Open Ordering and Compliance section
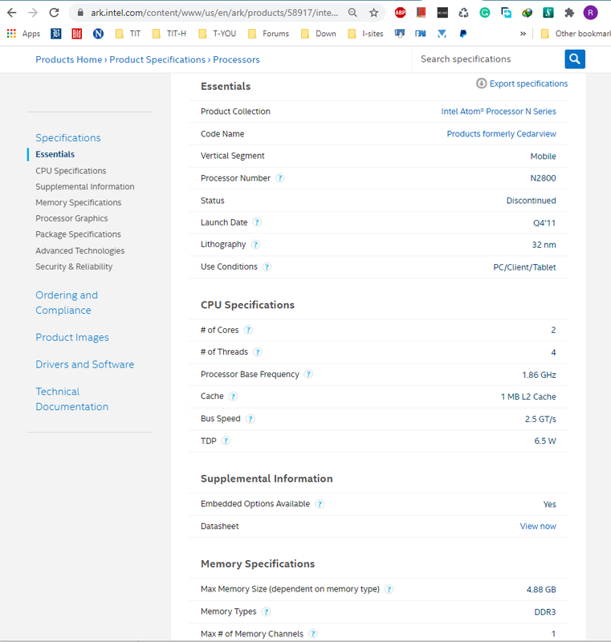611x642 pixels. [67, 303]
